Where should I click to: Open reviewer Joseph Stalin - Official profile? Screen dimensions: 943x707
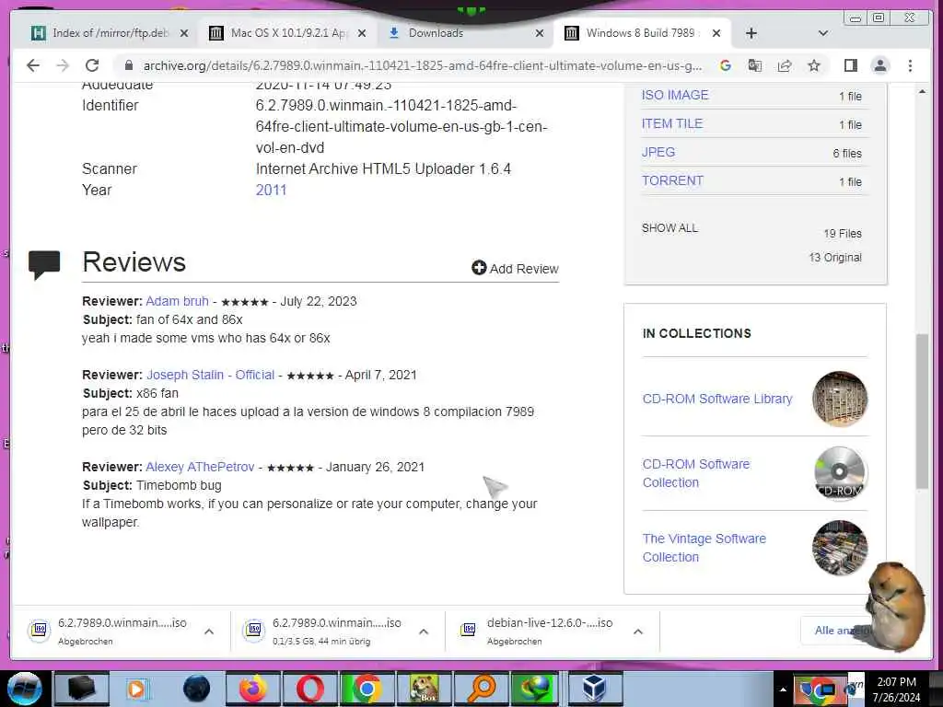211,375
